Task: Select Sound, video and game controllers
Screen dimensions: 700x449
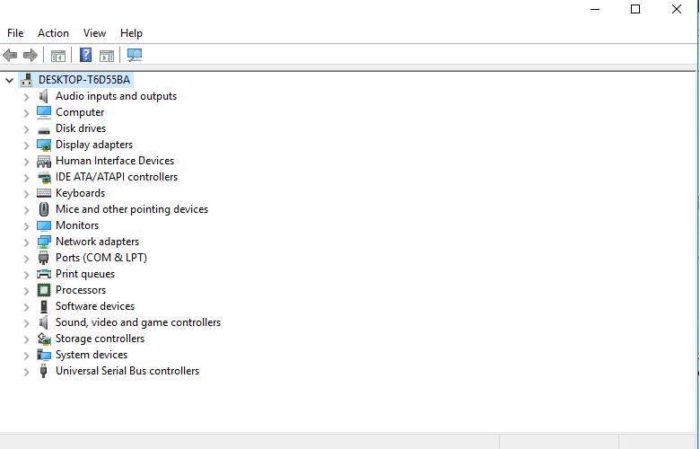Action: [138, 322]
